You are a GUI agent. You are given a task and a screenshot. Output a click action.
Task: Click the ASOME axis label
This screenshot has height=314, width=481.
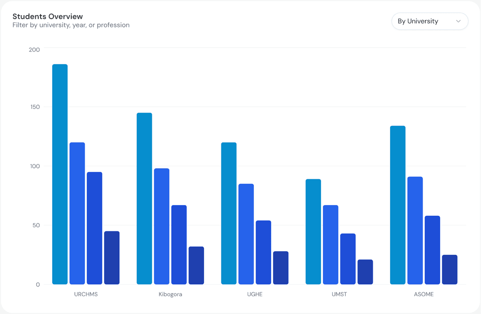(x=424, y=294)
